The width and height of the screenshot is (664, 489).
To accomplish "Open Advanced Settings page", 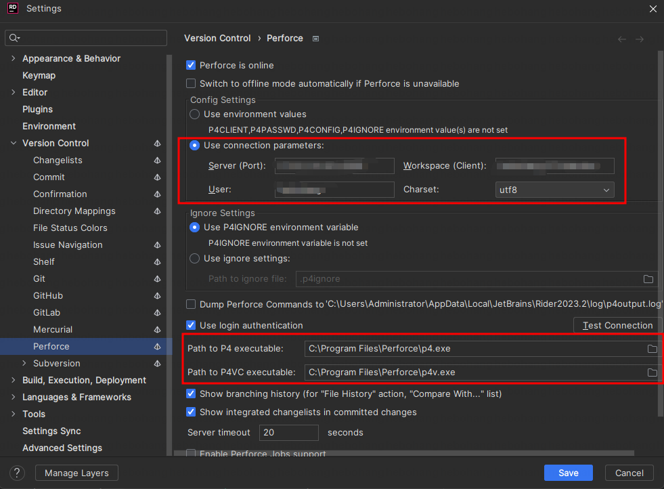I will pyautogui.click(x=62, y=448).
